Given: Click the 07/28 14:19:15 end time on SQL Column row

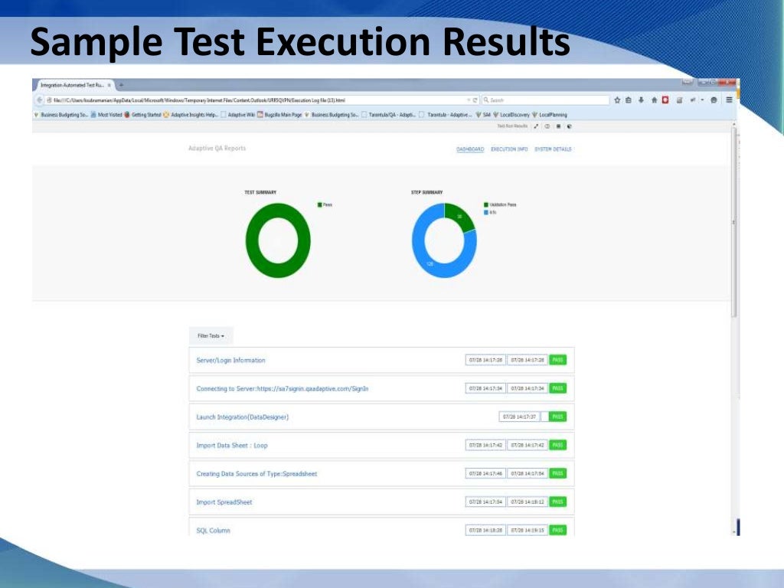Looking at the screenshot, I should click(528, 530).
